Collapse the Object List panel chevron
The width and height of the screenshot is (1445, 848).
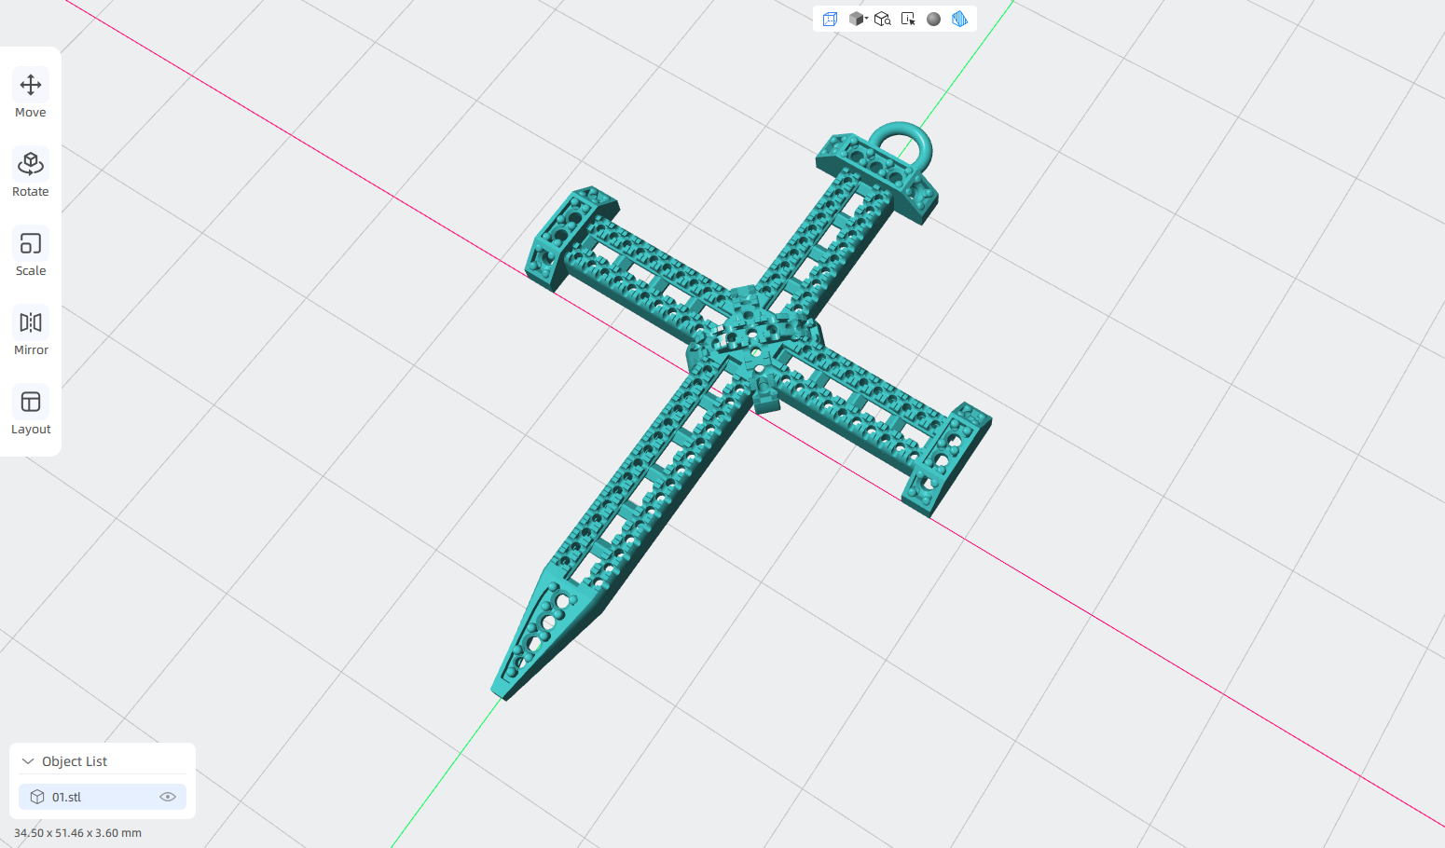28,761
